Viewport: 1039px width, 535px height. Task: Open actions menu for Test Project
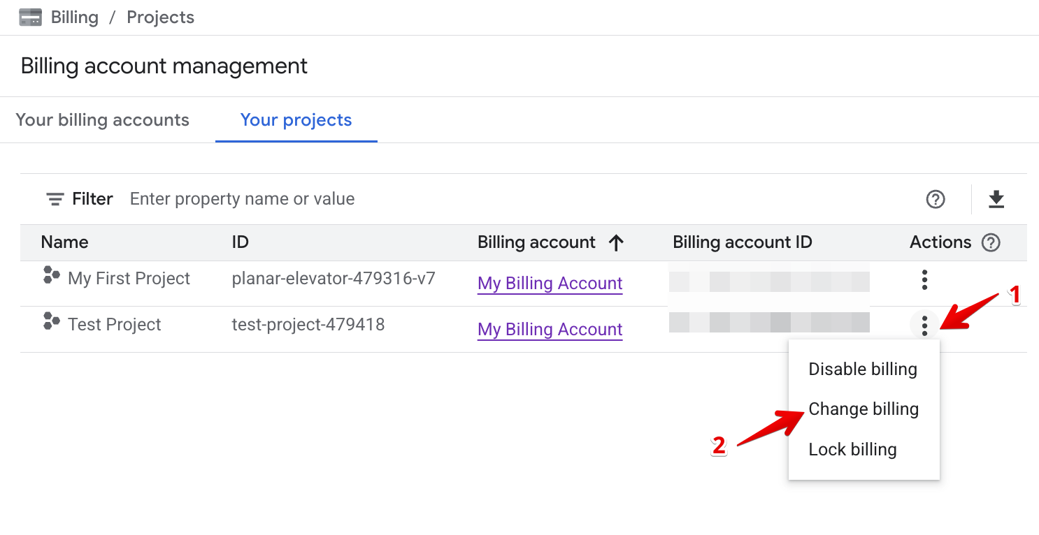[924, 325]
